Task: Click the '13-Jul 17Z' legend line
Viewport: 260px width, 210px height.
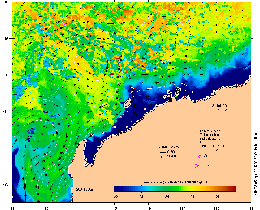Action: (207, 142)
